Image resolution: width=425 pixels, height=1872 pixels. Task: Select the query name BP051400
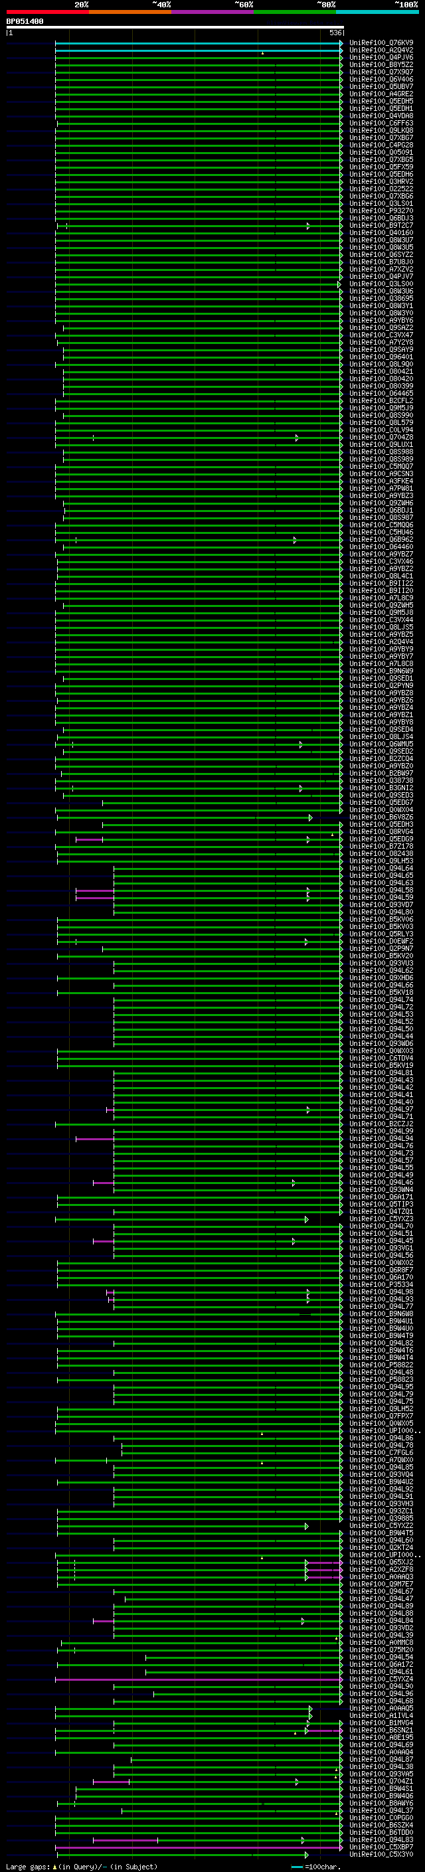coord(25,22)
